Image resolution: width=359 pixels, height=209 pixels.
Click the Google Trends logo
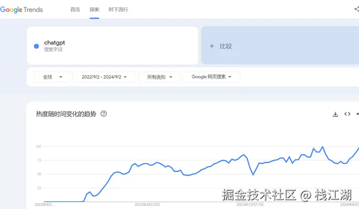(x=21, y=9)
